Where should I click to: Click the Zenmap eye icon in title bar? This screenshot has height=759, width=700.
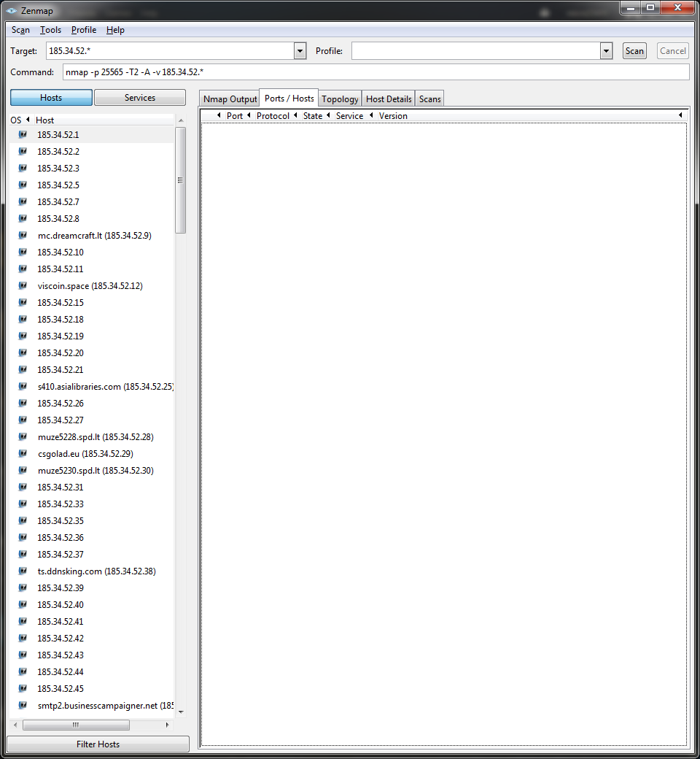11,10
